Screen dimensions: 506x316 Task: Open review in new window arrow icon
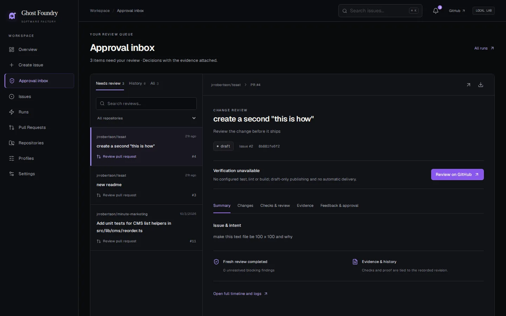(x=468, y=85)
